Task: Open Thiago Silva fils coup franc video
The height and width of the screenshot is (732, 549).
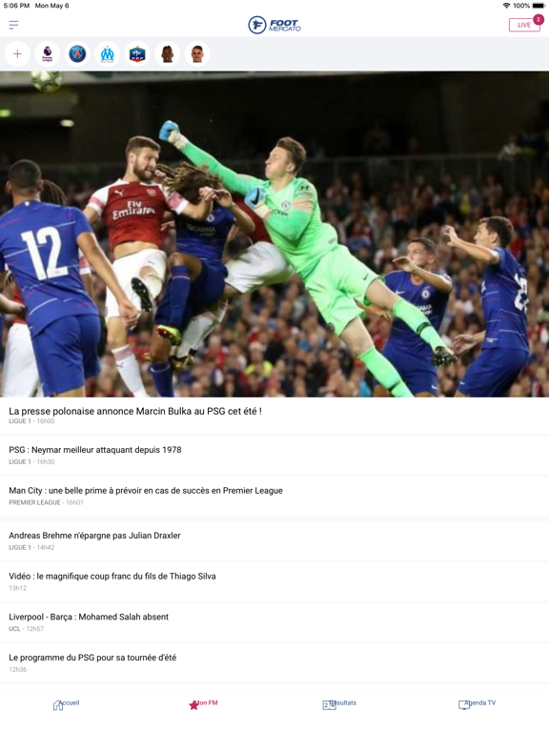Action: pos(274,581)
